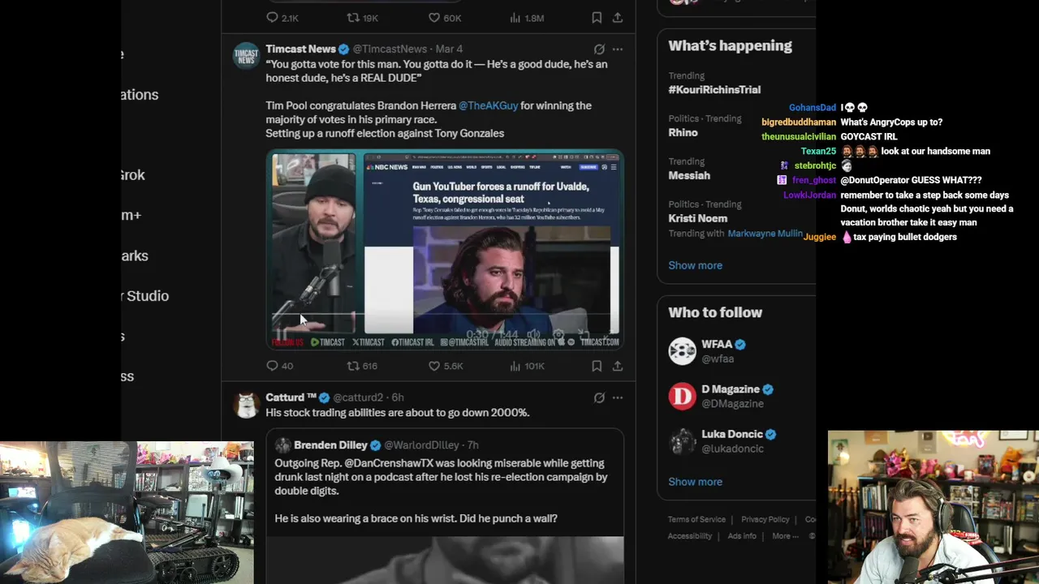Show more under What's happening
1039x584 pixels.
tap(695, 265)
